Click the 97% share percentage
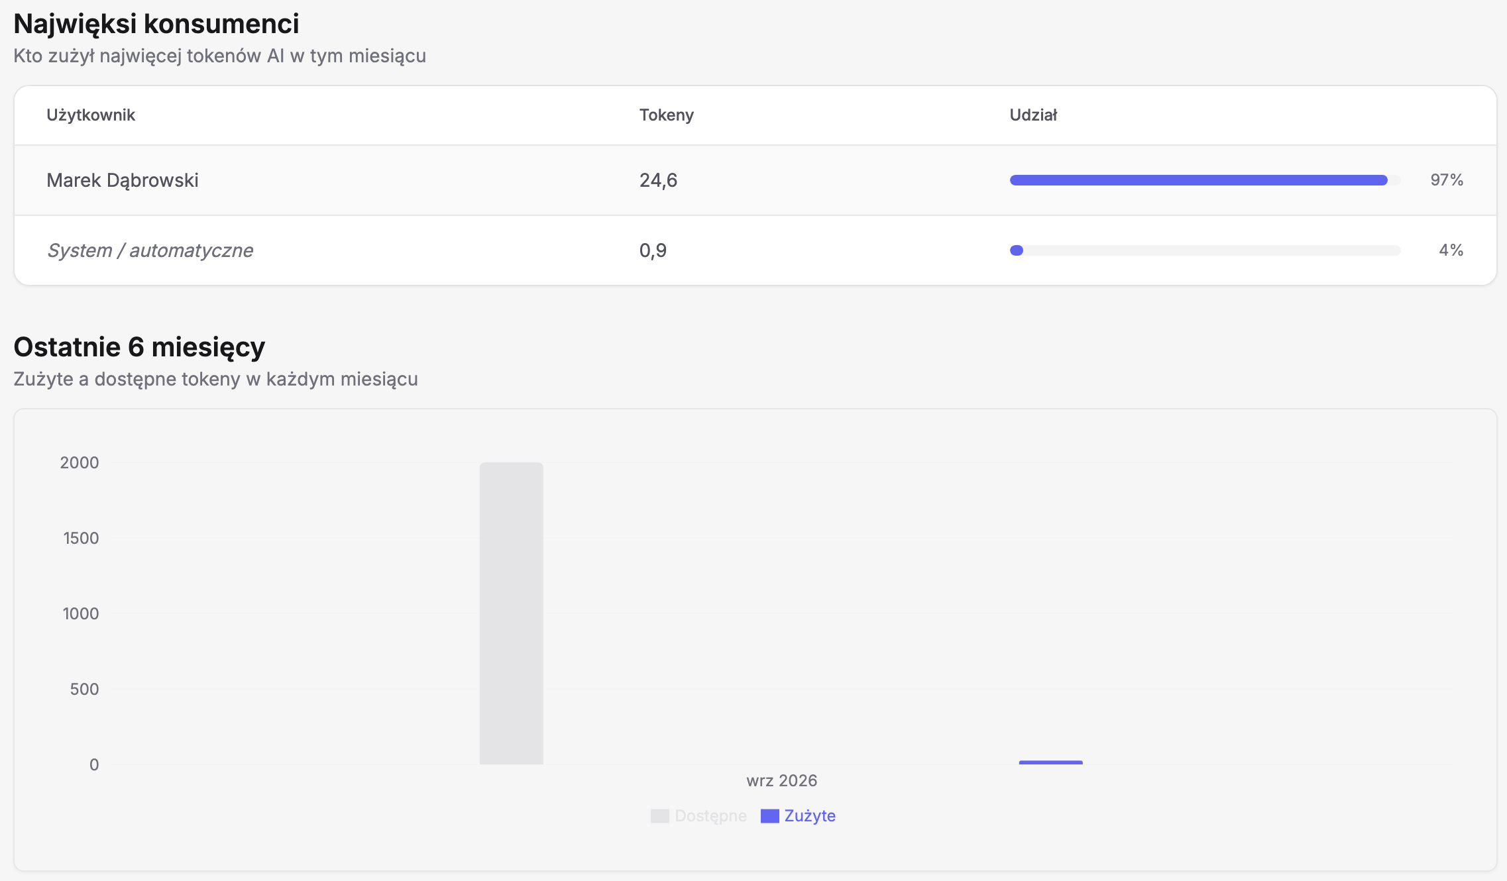 (1447, 180)
